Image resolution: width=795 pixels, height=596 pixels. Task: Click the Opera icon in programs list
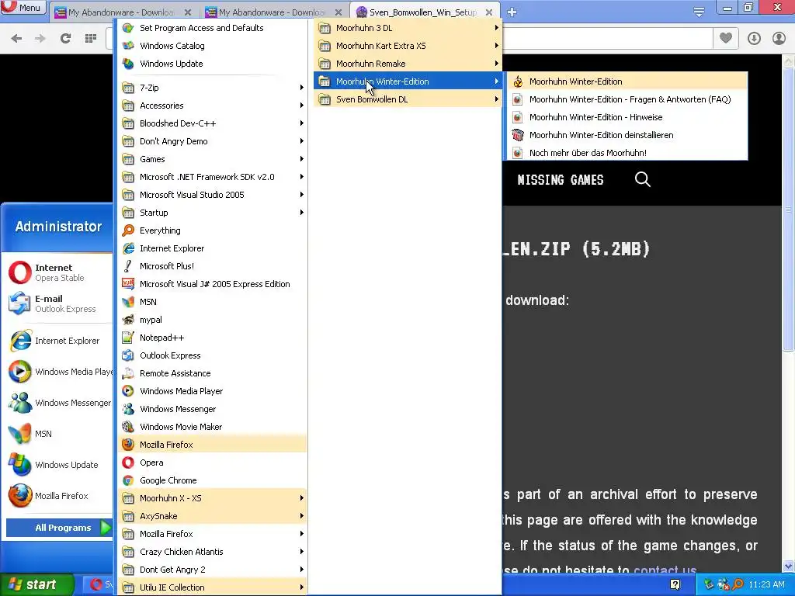click(x=128, y=463)
